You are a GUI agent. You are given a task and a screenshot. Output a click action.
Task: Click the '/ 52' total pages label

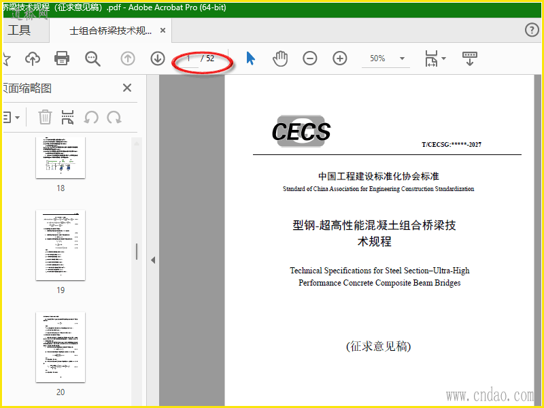pyautogui.click(x=207, y=58)
